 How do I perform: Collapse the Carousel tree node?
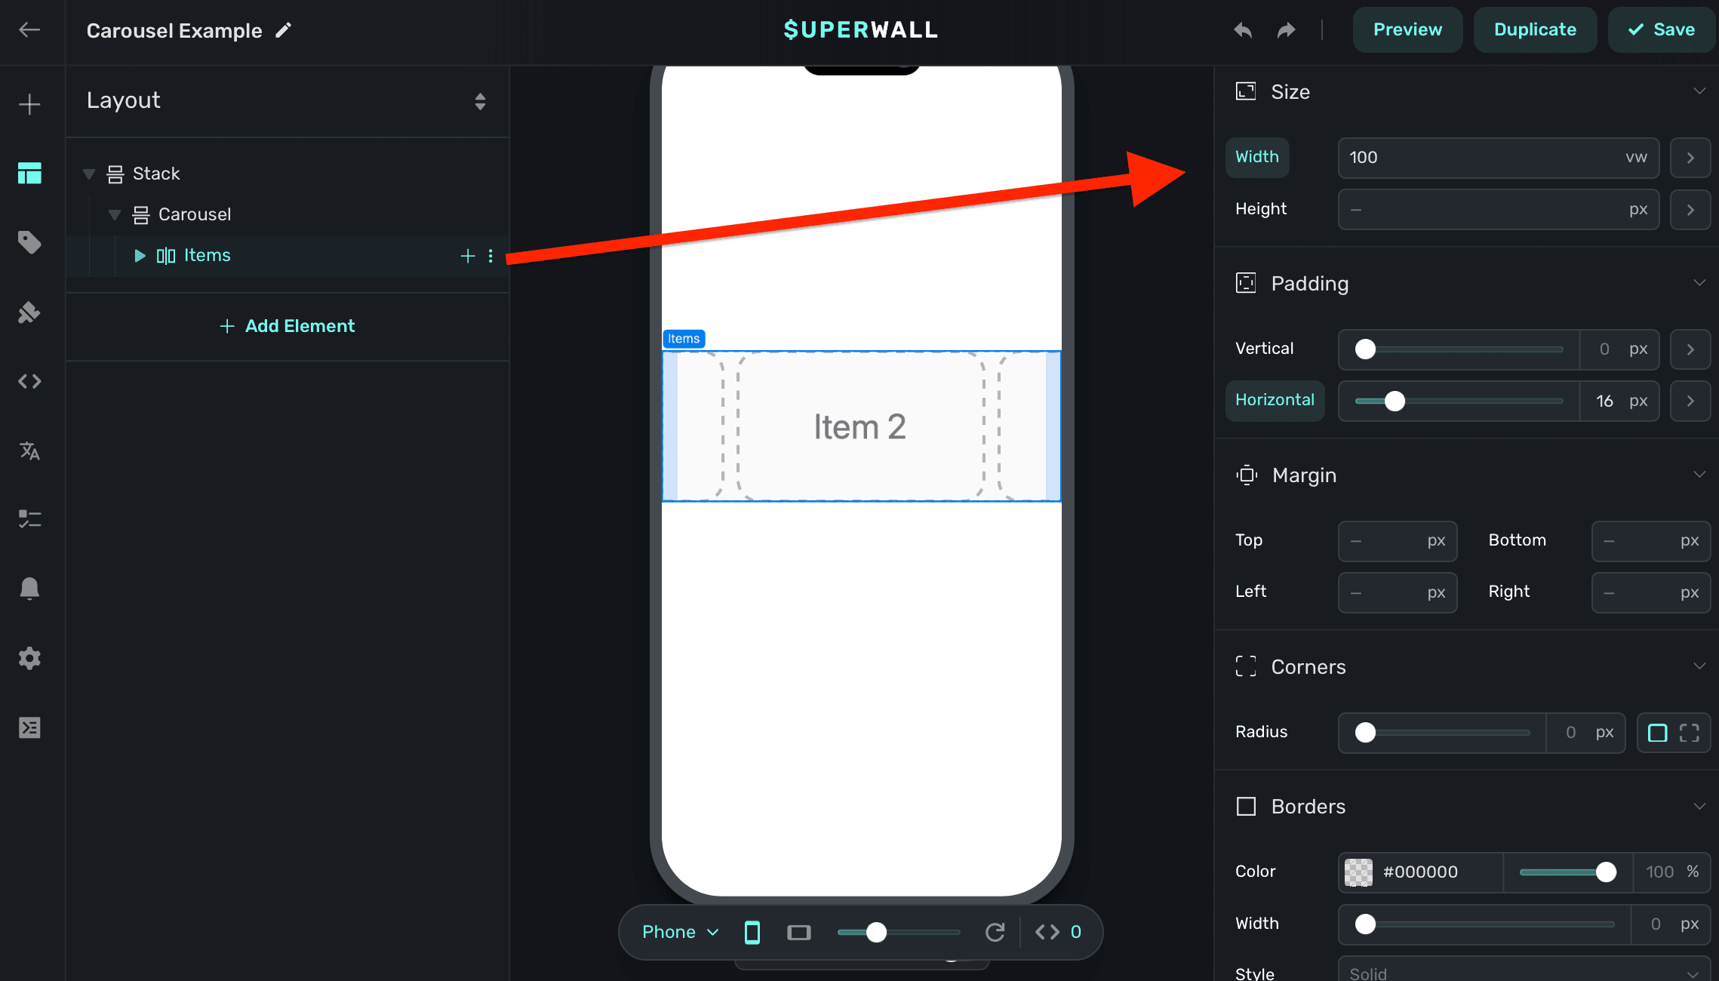click(x=115, y=215)
